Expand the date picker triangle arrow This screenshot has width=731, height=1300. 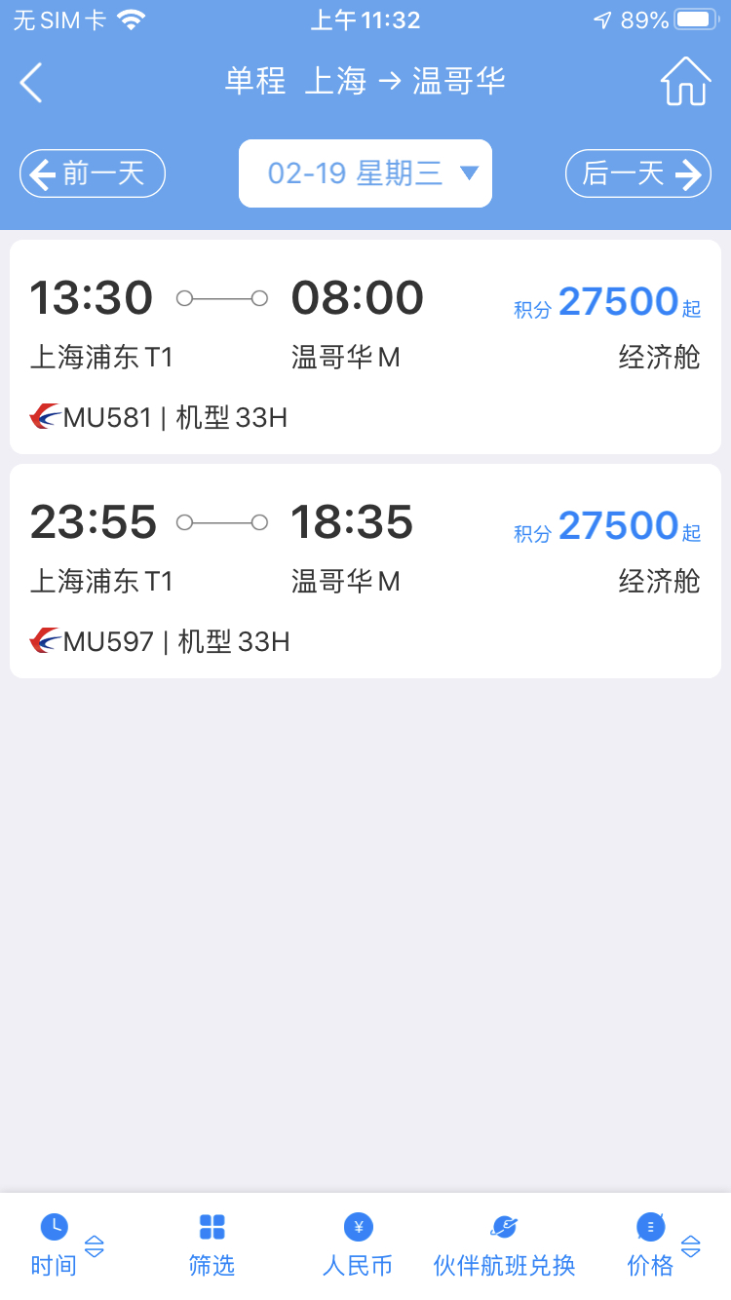[x=469, y=173]
